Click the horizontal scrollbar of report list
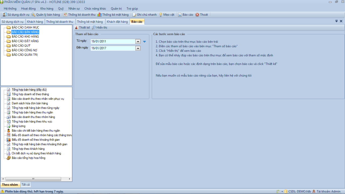Viewport: 345px width, 194px height. pos(36,179)
